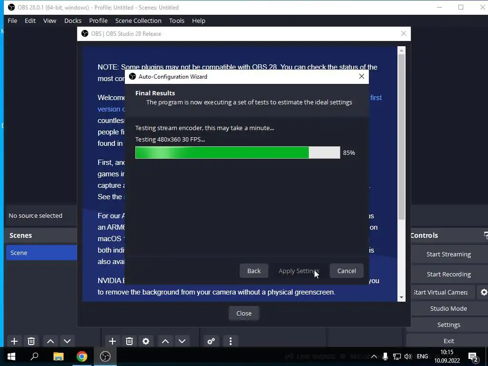Show hidden tray icons chevron
This screenshot has width=488, height=366.
[x=375, y=356]
